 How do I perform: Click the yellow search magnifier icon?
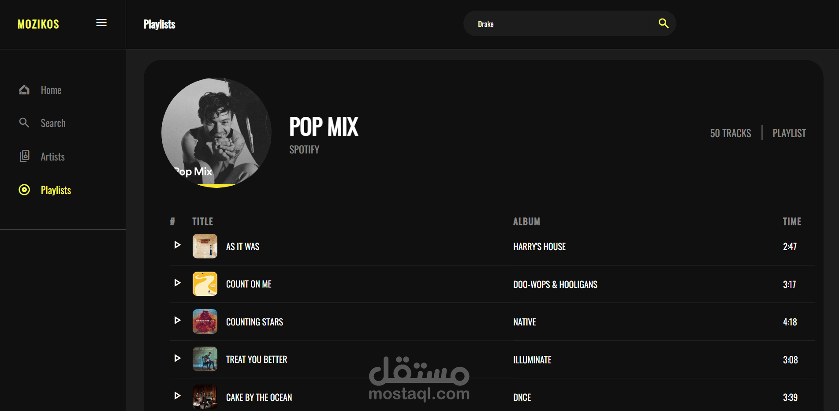664,23
